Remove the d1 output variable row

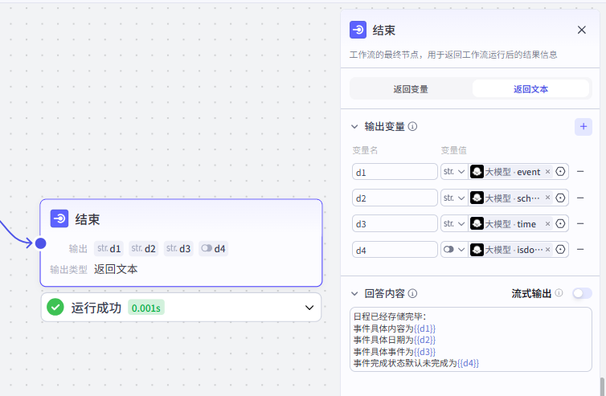click(x=580, y=172)
